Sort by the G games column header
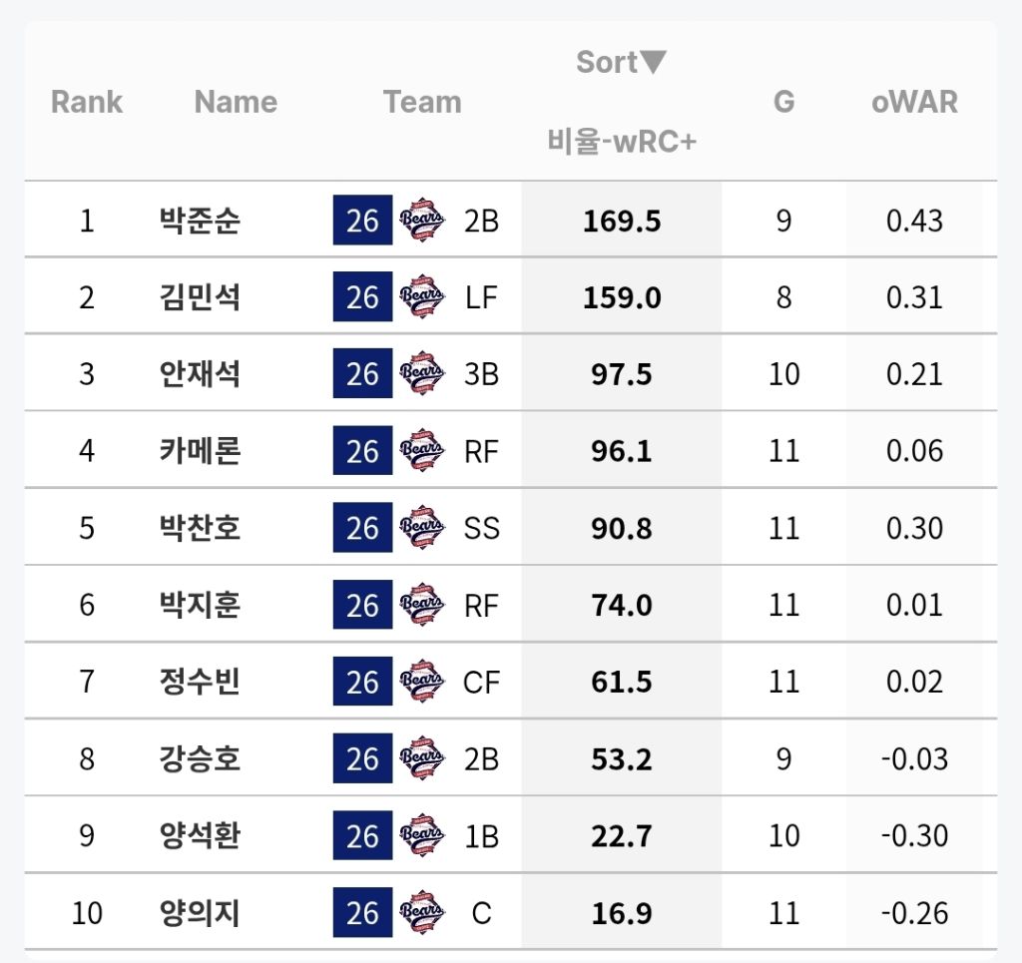 784,102
